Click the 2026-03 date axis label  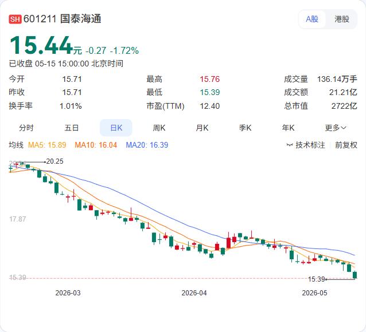68,293
